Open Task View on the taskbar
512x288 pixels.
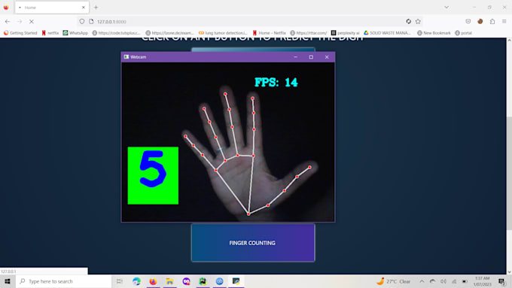[120, 281]
